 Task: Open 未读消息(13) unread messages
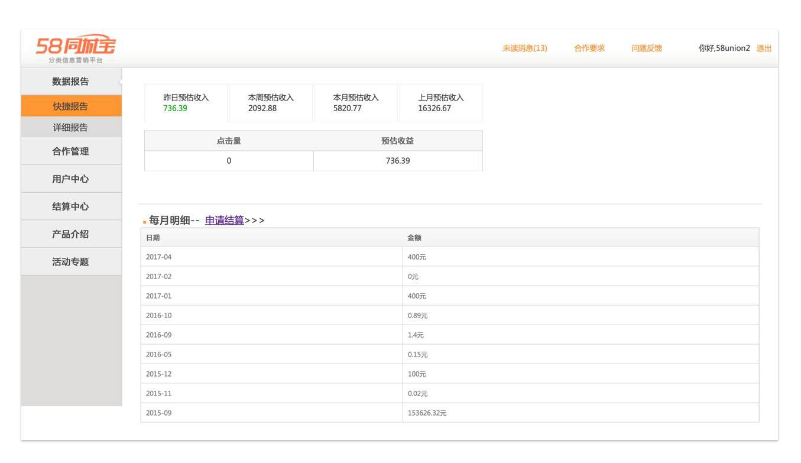525,48
